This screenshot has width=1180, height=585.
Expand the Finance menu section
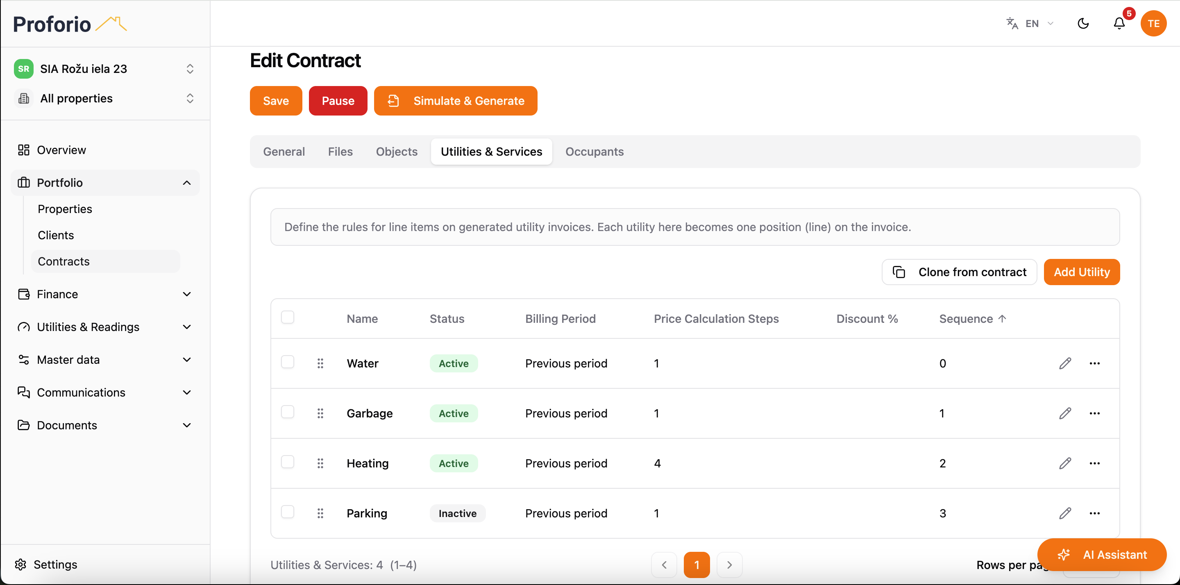click(105, 294)
